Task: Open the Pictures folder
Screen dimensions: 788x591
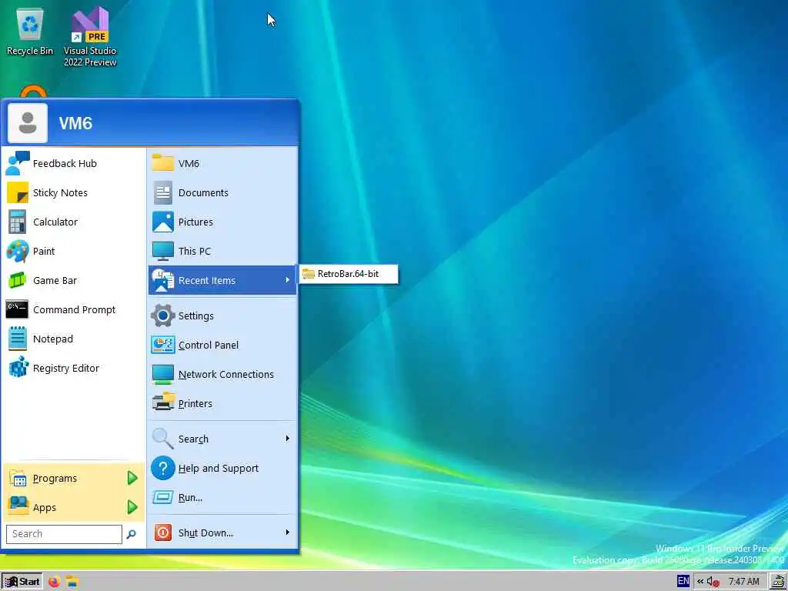Action: coord(222,222)
